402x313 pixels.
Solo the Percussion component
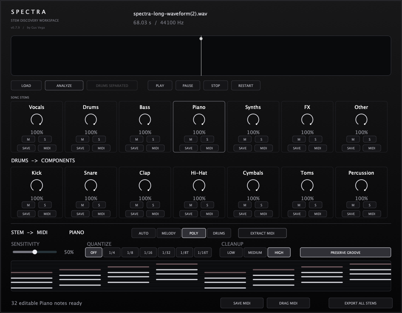tap(370, 205)
